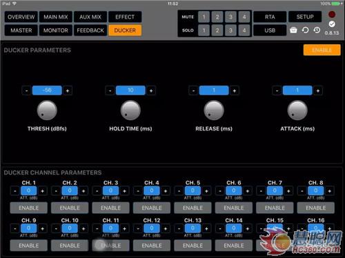Click the THRESH knob

click(47, 110)
